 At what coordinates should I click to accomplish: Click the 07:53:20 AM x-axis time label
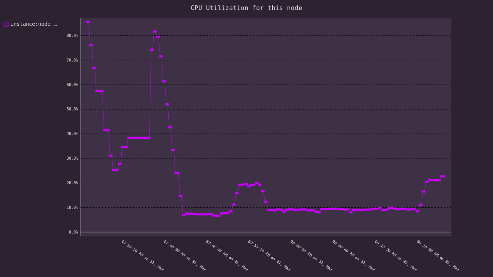tap(269, 255)
